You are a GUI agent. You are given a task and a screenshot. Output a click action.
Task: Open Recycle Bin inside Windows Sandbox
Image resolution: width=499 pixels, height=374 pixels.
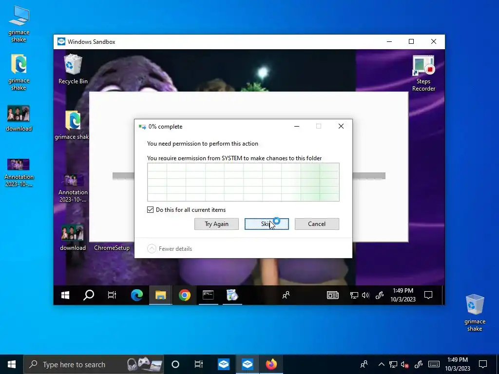point(73,69)
